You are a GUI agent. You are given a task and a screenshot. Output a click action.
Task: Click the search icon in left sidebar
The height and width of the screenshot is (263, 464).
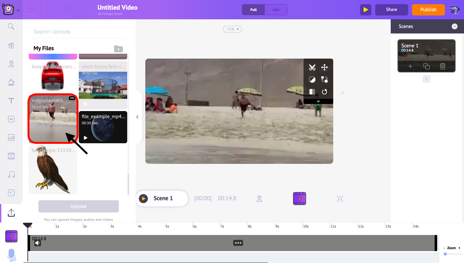point(11,26)
